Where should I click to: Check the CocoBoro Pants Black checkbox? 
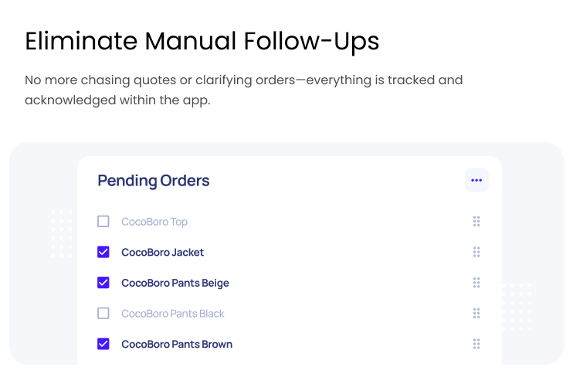[103, 314]
